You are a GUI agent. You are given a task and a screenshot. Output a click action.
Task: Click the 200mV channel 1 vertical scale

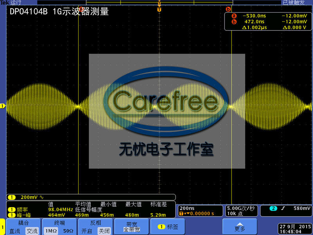[x=29, y=197]
